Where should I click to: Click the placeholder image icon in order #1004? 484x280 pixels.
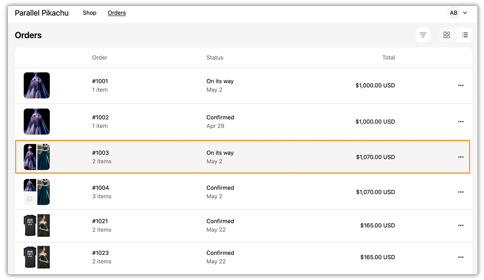[x=30, y=199]
